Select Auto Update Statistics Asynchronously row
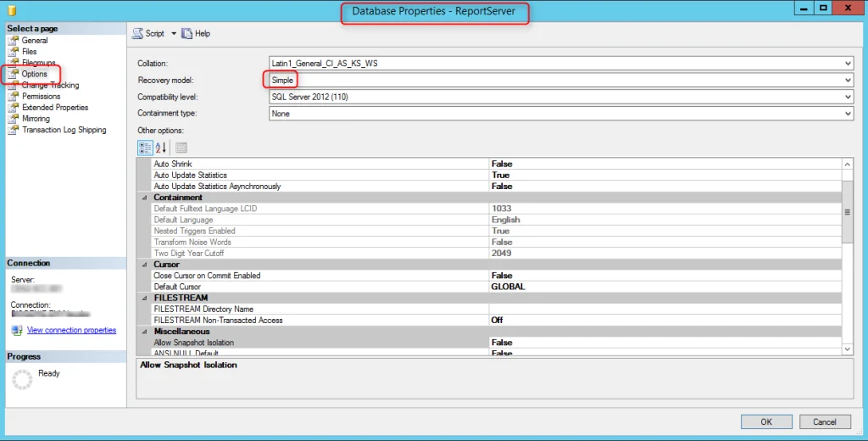 point(497,186)
